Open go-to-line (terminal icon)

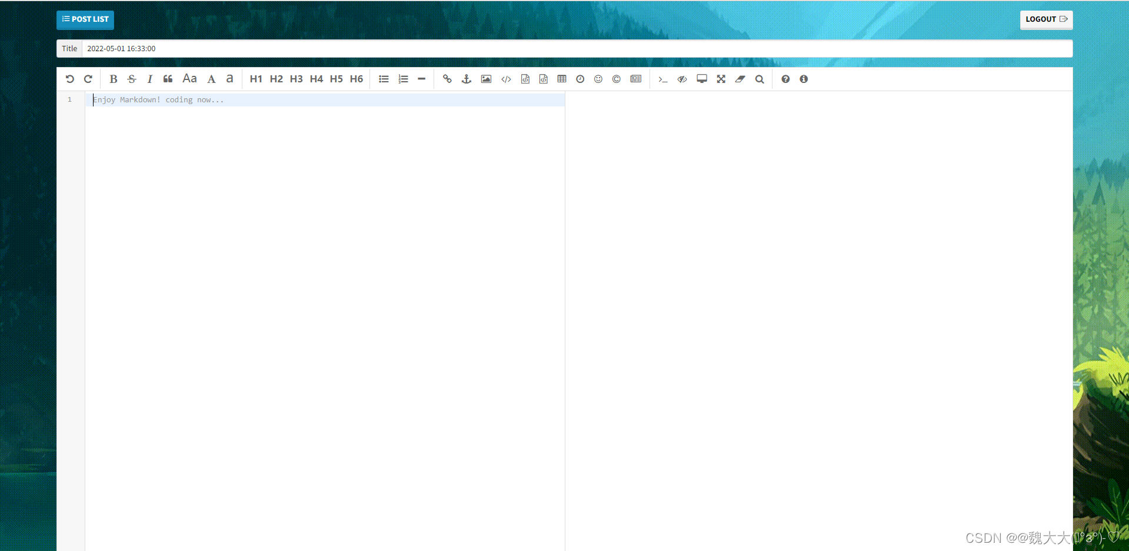click(663, 79)
